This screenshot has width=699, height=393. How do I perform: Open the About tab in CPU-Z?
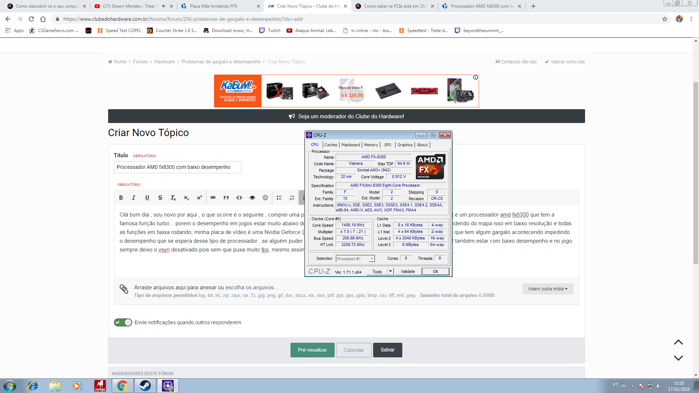coord(422,145)
